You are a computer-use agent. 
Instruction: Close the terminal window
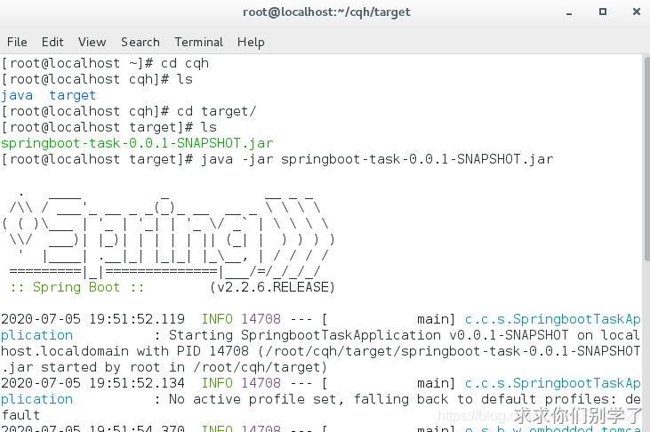pyautogui.click(x=637, y=12)
